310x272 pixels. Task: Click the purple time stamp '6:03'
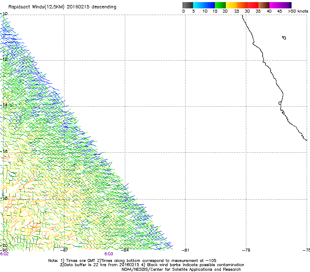click(x=109, y=254)
